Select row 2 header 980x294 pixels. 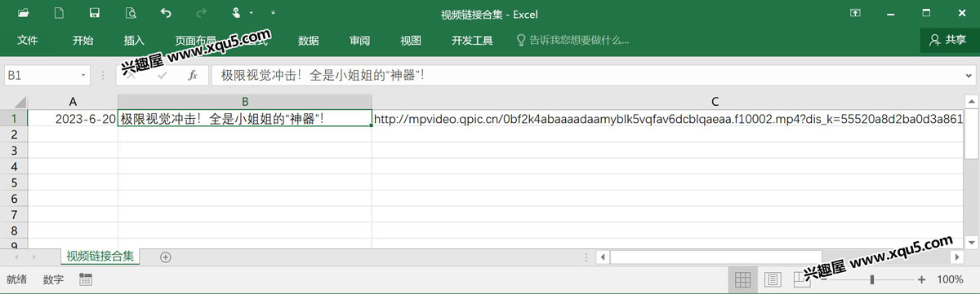pyautogui.click(x=14, y=135)
